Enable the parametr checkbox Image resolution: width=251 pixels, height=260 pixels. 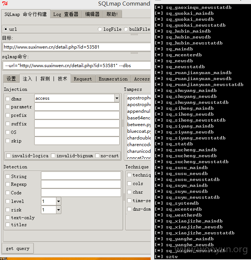[x=8, y=106]
